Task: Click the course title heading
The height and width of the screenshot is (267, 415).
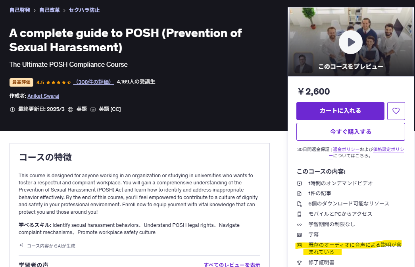Action: tap(125, 40)
